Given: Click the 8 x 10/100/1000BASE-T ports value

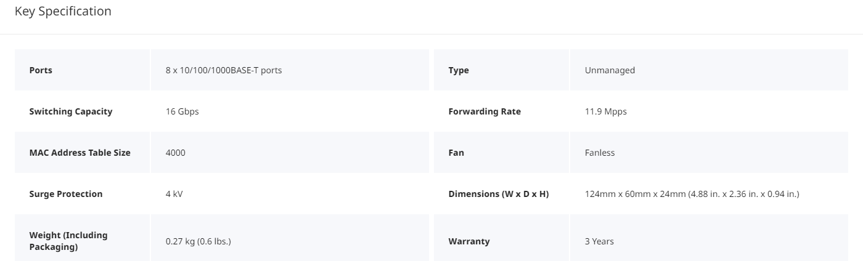Looking at the screenshot, I should 224,70.
